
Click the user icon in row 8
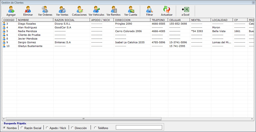(4, 39)
